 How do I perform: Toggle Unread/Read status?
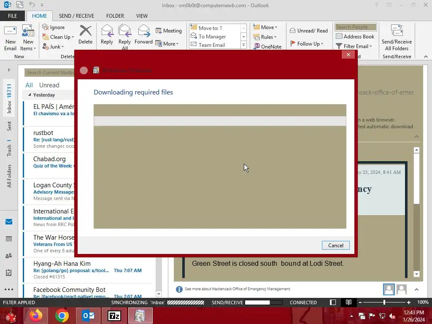click(308, 30)
